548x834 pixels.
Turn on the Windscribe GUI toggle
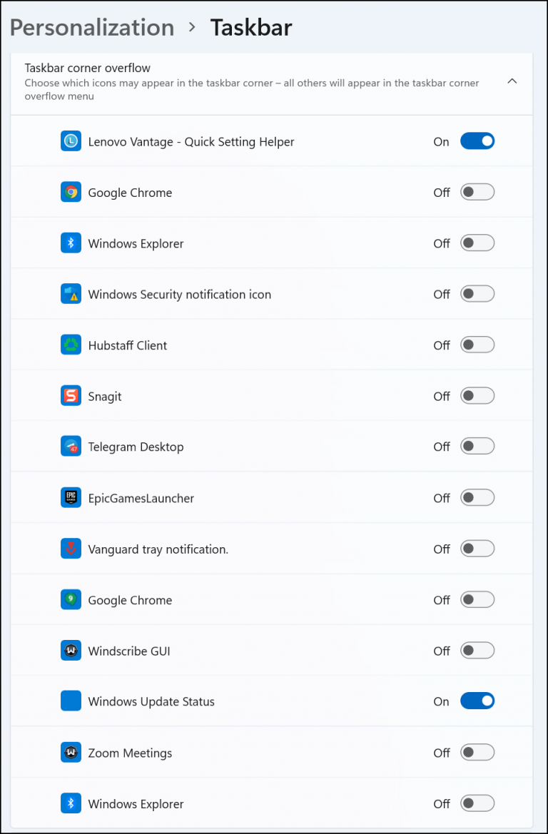[x=477, y=650]
